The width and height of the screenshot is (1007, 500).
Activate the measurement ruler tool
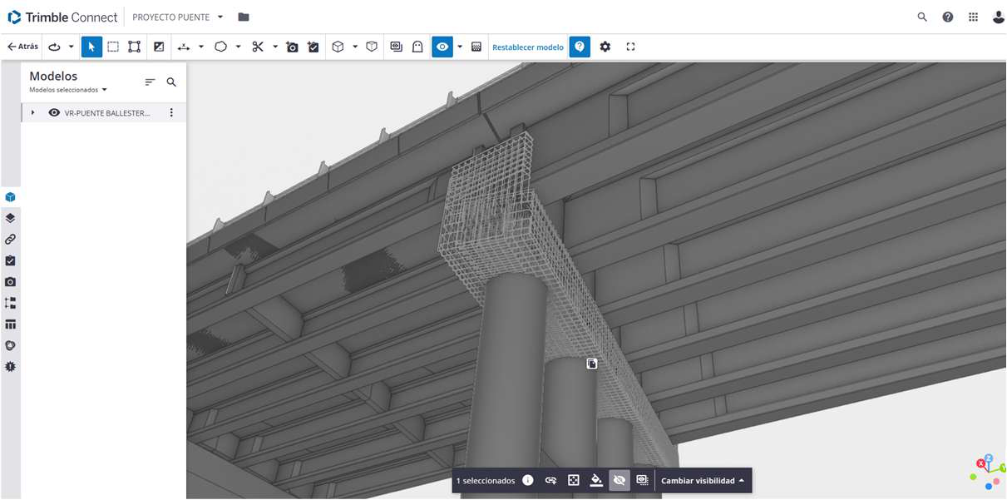[182, 47]
